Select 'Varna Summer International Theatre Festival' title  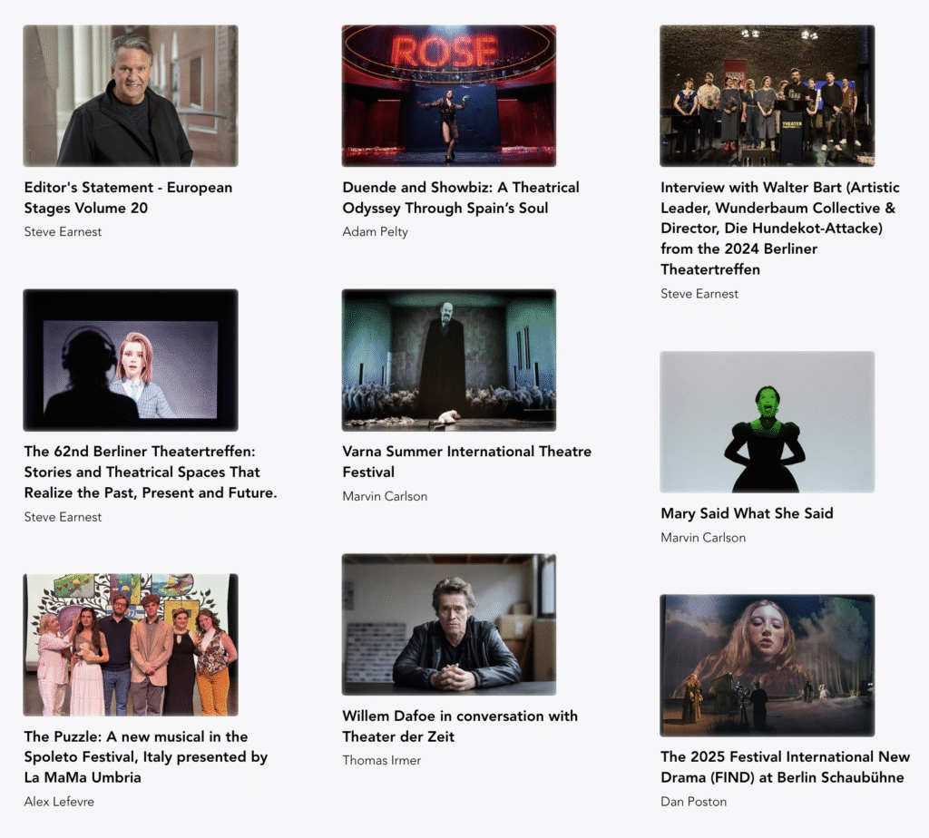click(466, 462)
